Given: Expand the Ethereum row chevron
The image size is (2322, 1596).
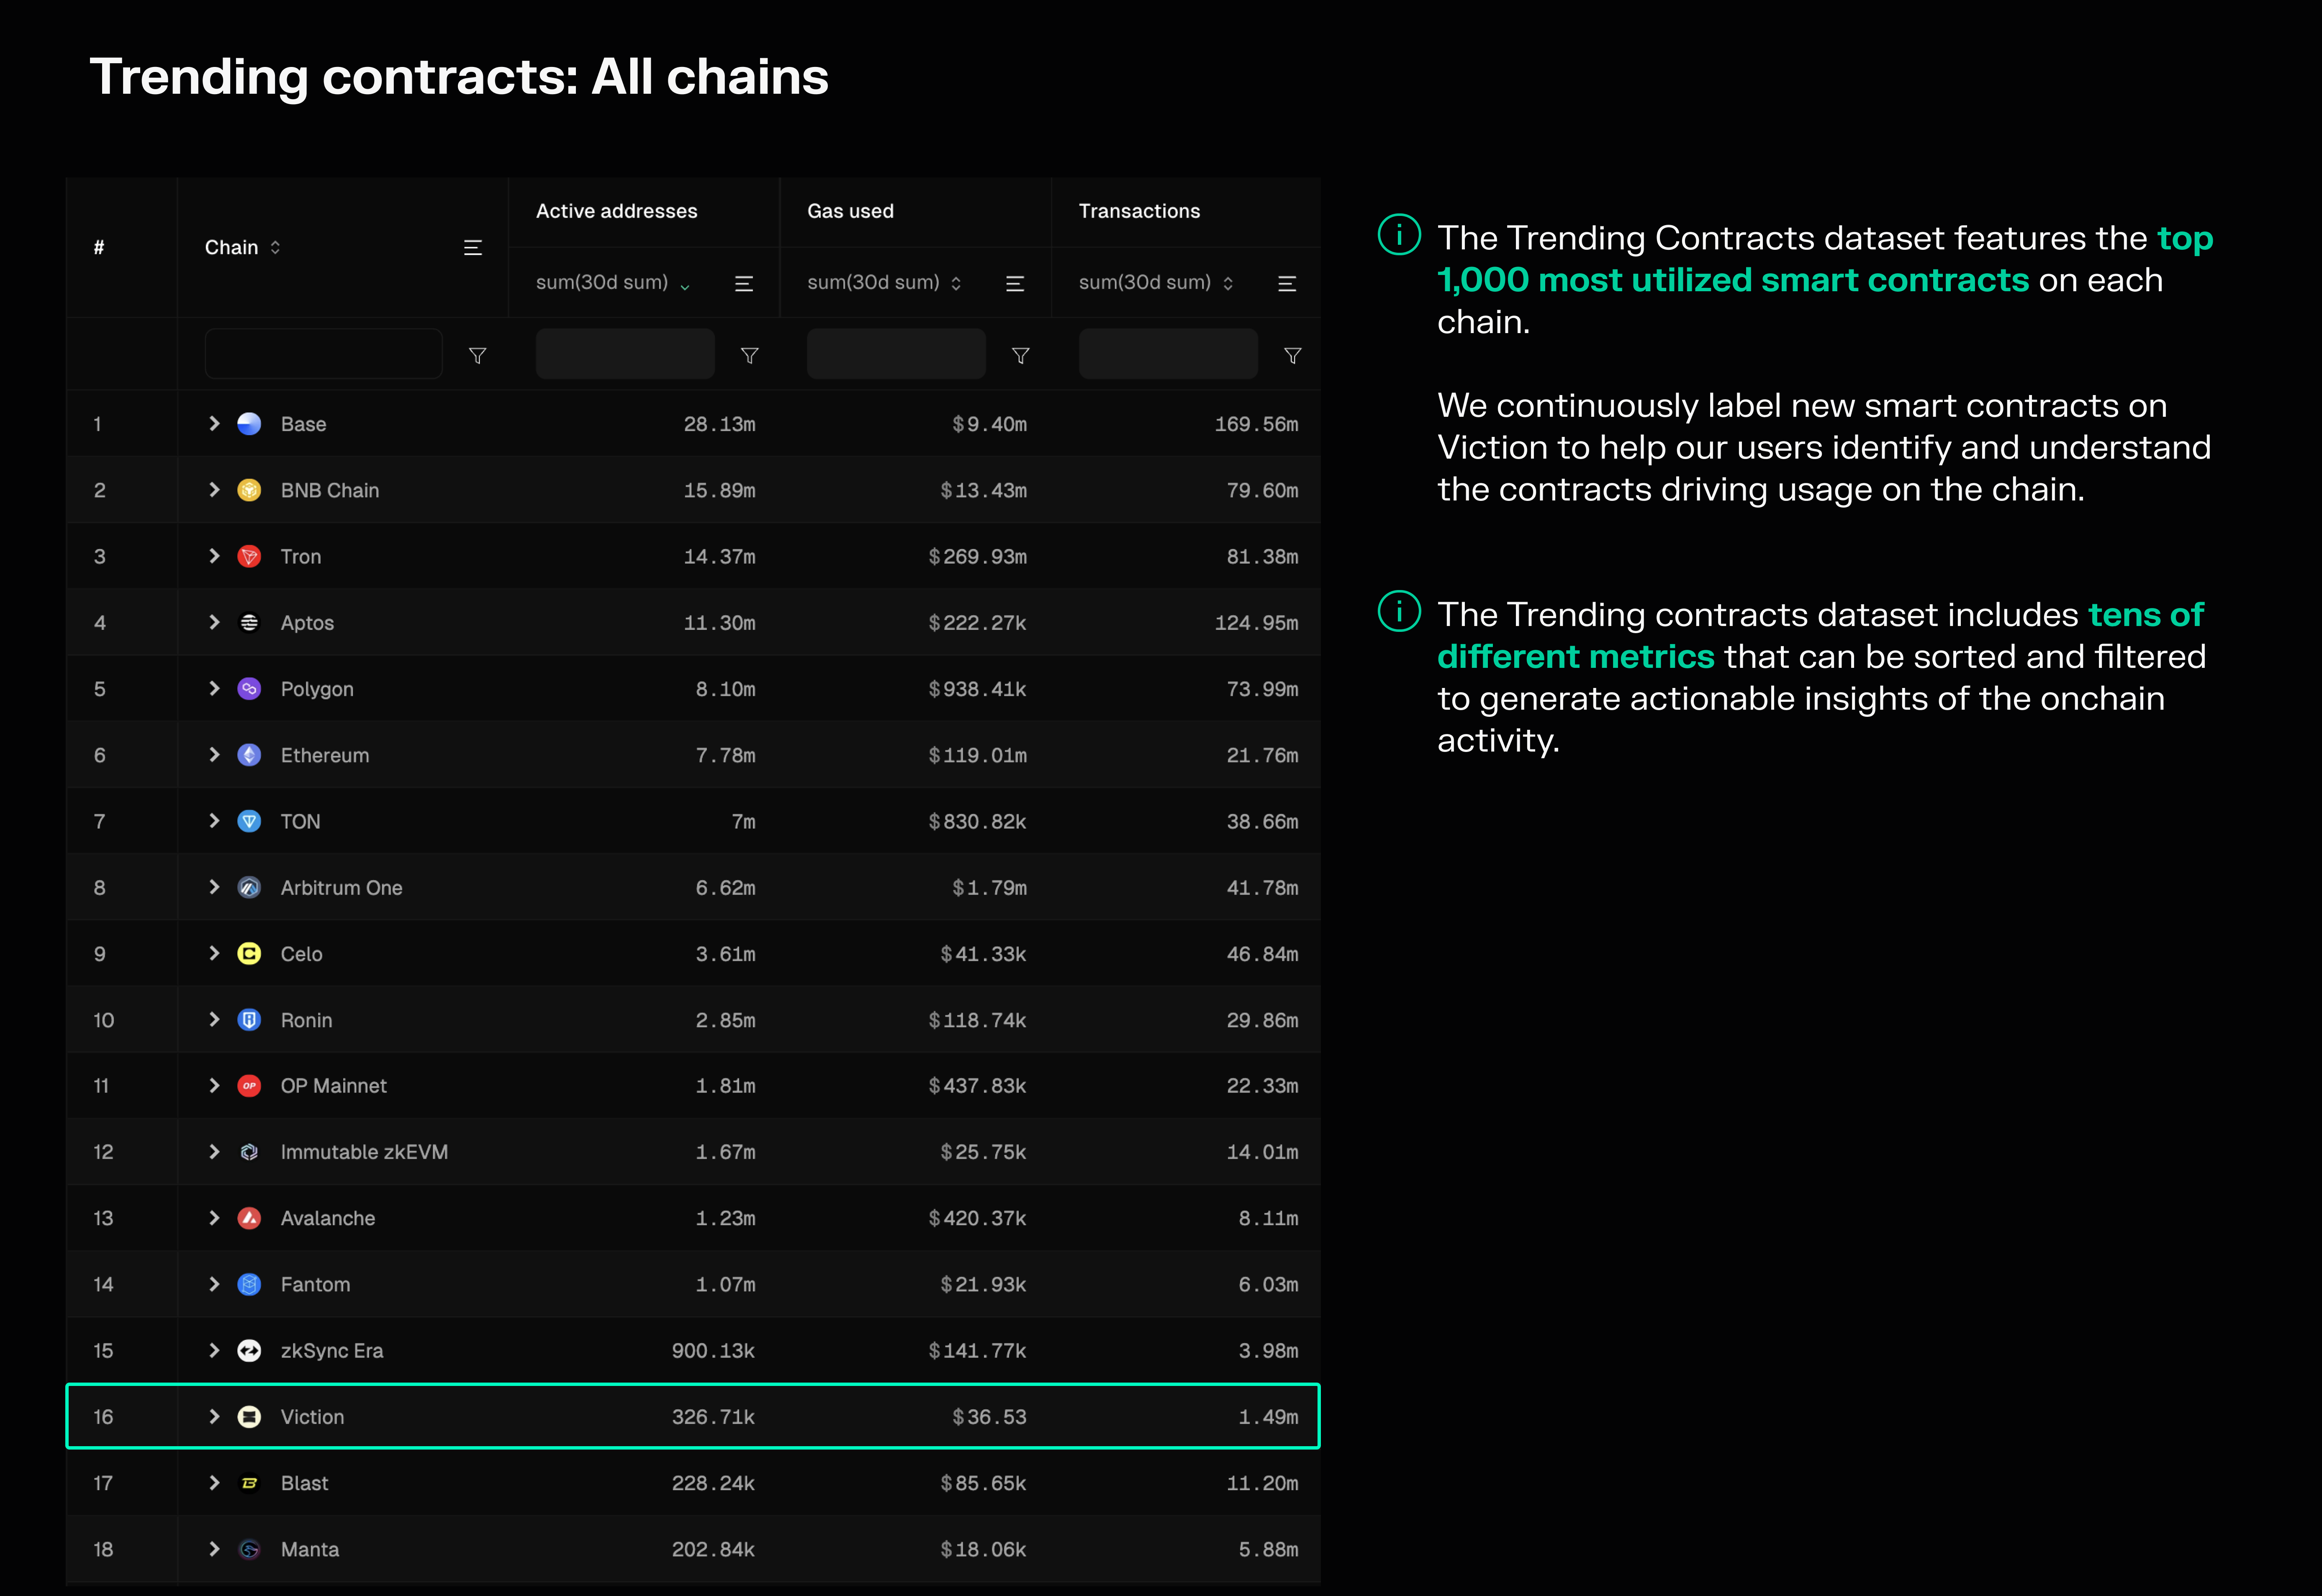Looking at the screenshot, I should [x=214, y=755].
